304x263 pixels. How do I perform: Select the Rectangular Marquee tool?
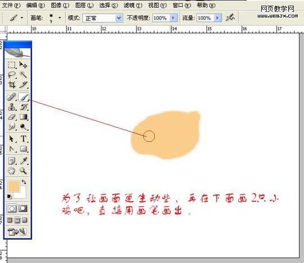click(x=12, y=65)
